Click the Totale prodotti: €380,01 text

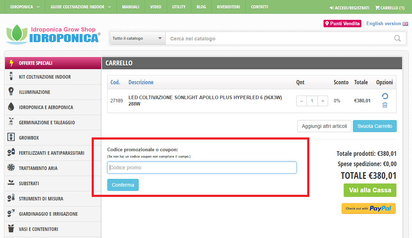pyautogui.click(x=367, y=154)
